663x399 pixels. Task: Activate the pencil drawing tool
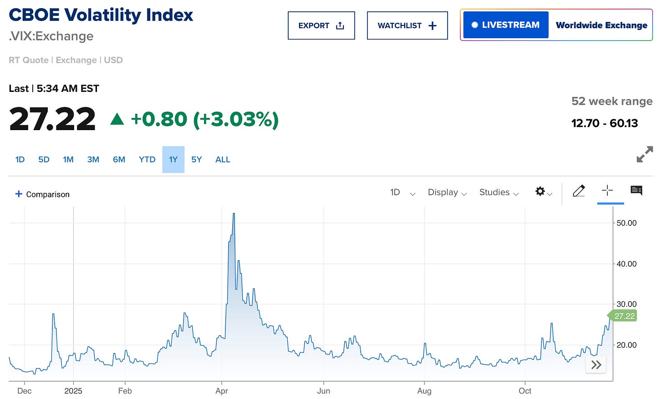coord(578,191)
